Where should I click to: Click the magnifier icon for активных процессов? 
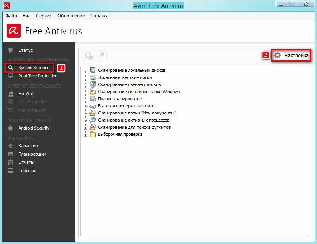click(93, 120)
